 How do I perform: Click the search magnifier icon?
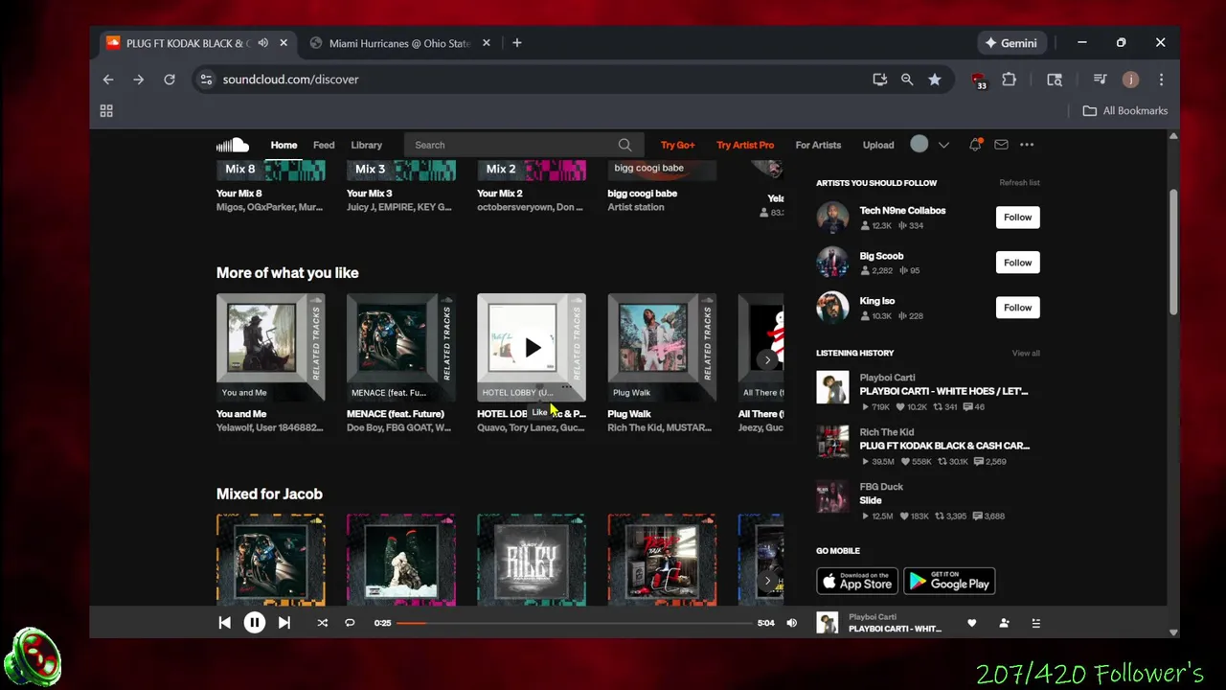coord(624,145)
